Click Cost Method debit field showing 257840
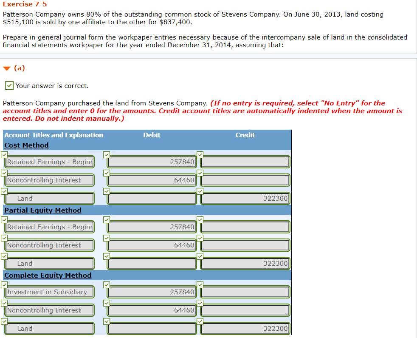The height and width of the screenshot is (338, 417). 152,162
